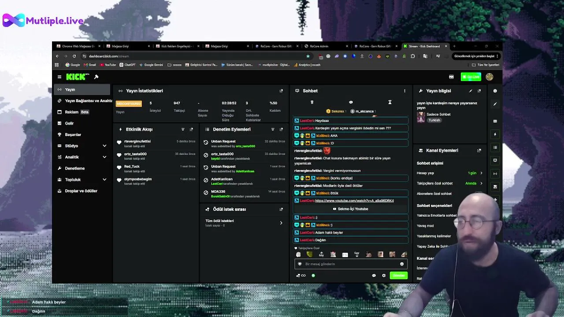
Task: Open the profile avatar in top header
Action: 489,77
